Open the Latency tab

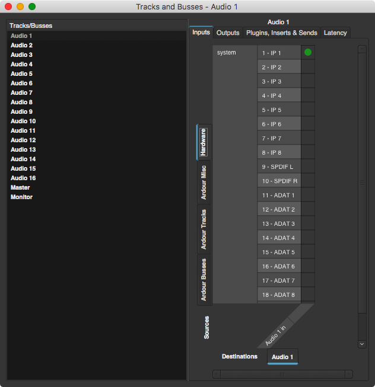point(335,33)
